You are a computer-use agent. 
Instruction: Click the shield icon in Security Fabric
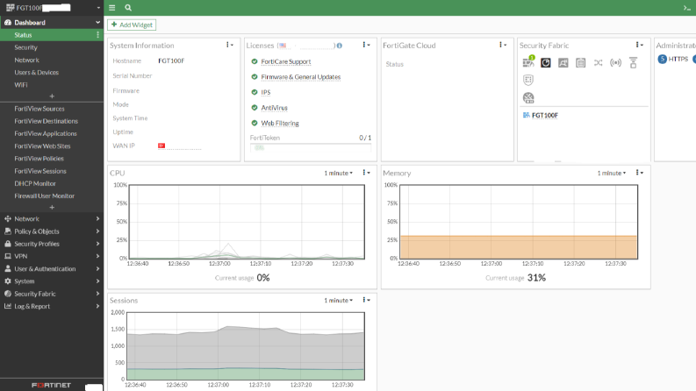click(528, 80)
